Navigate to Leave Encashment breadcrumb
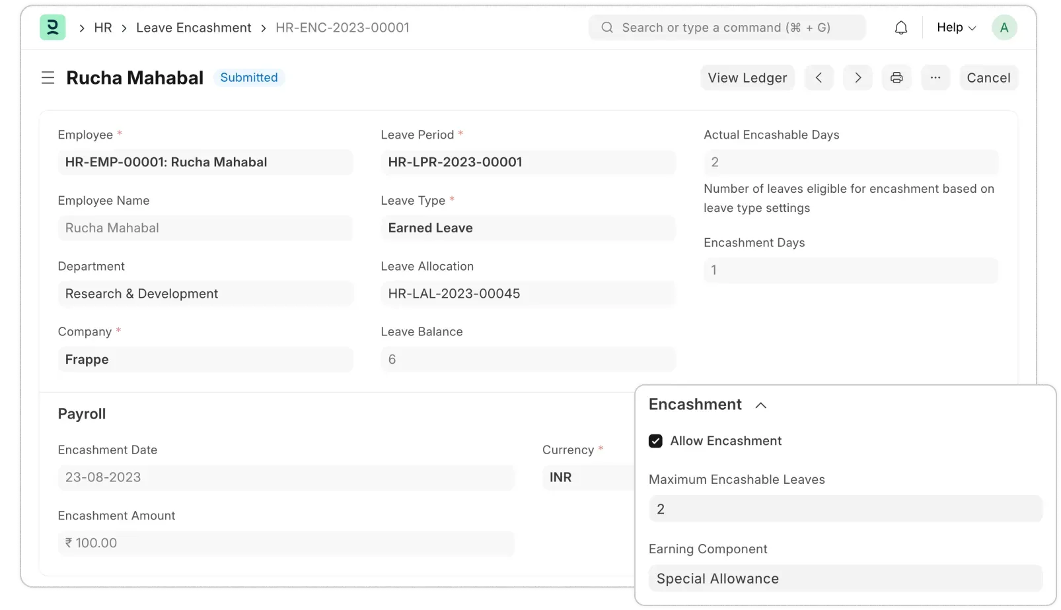The height and width of the screenshot is (610, 1061). [194, 28]
